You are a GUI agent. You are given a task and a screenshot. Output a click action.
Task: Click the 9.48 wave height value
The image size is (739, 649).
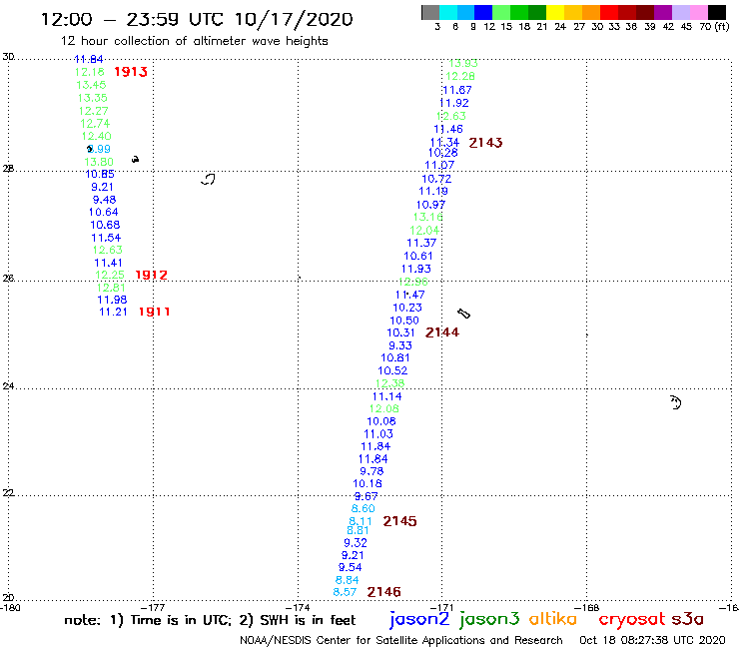(104, 200)
